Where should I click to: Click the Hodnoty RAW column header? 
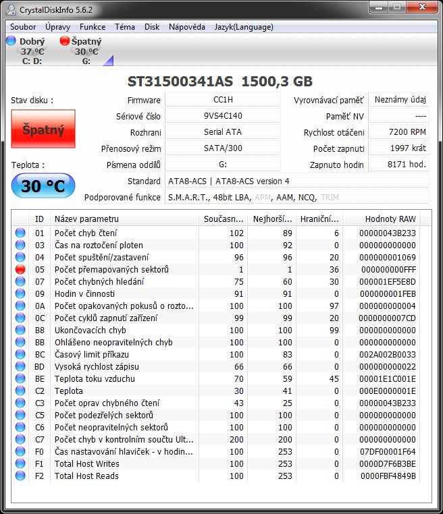click(x=382, y=219)
